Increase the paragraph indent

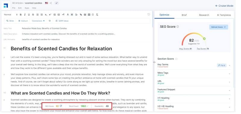(59, 15)
